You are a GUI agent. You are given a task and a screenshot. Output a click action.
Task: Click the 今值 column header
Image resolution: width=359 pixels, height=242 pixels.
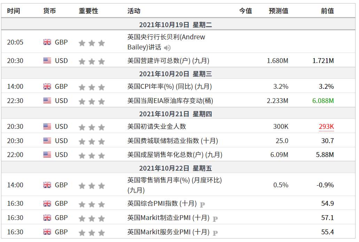pyautogui.click(x=245, y=11)
